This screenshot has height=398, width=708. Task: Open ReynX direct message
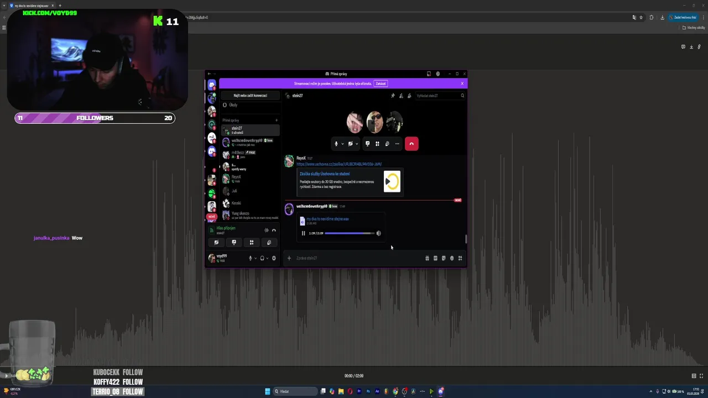click(250, 179)
